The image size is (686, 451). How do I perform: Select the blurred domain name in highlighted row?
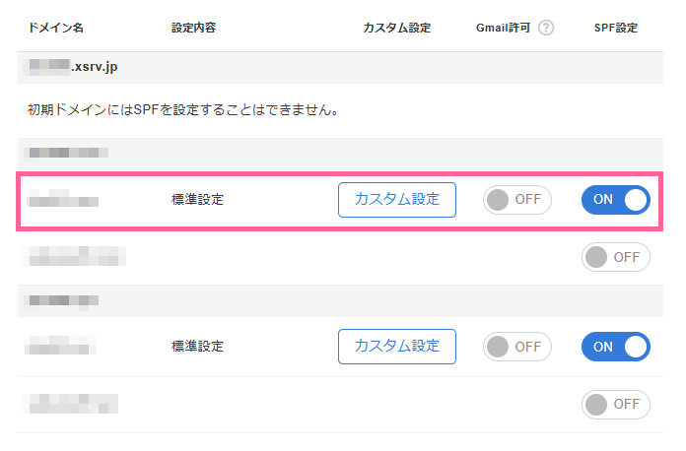coord(62,198)
